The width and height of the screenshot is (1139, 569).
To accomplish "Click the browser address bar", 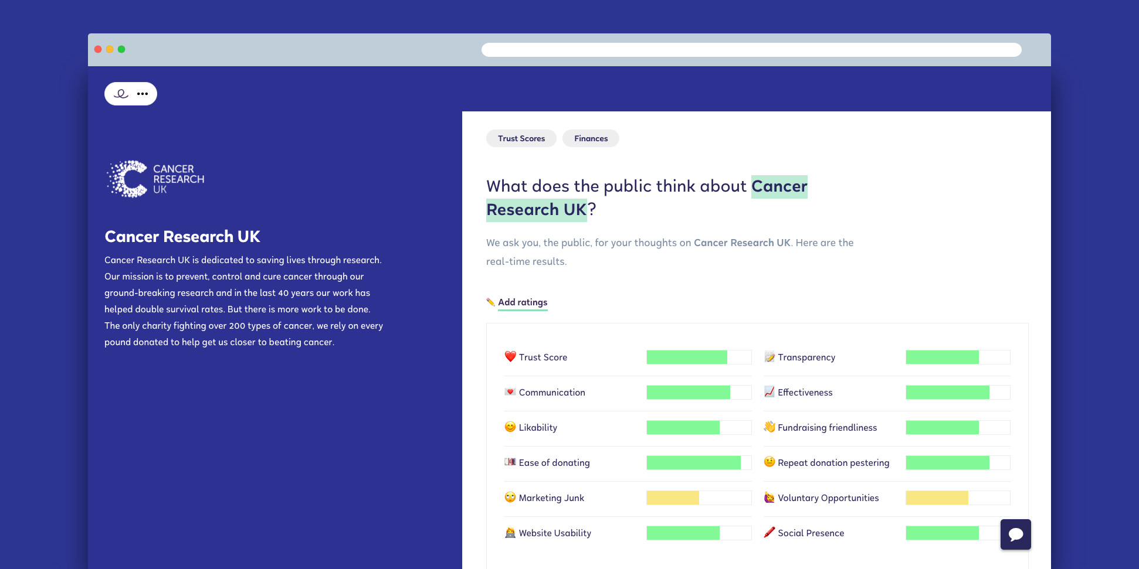I will click(751, 50).
